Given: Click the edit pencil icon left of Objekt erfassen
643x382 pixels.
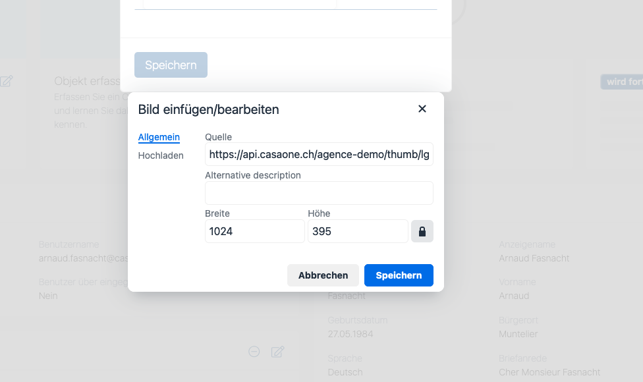Looking at the screenshot, I should (7, 81).
